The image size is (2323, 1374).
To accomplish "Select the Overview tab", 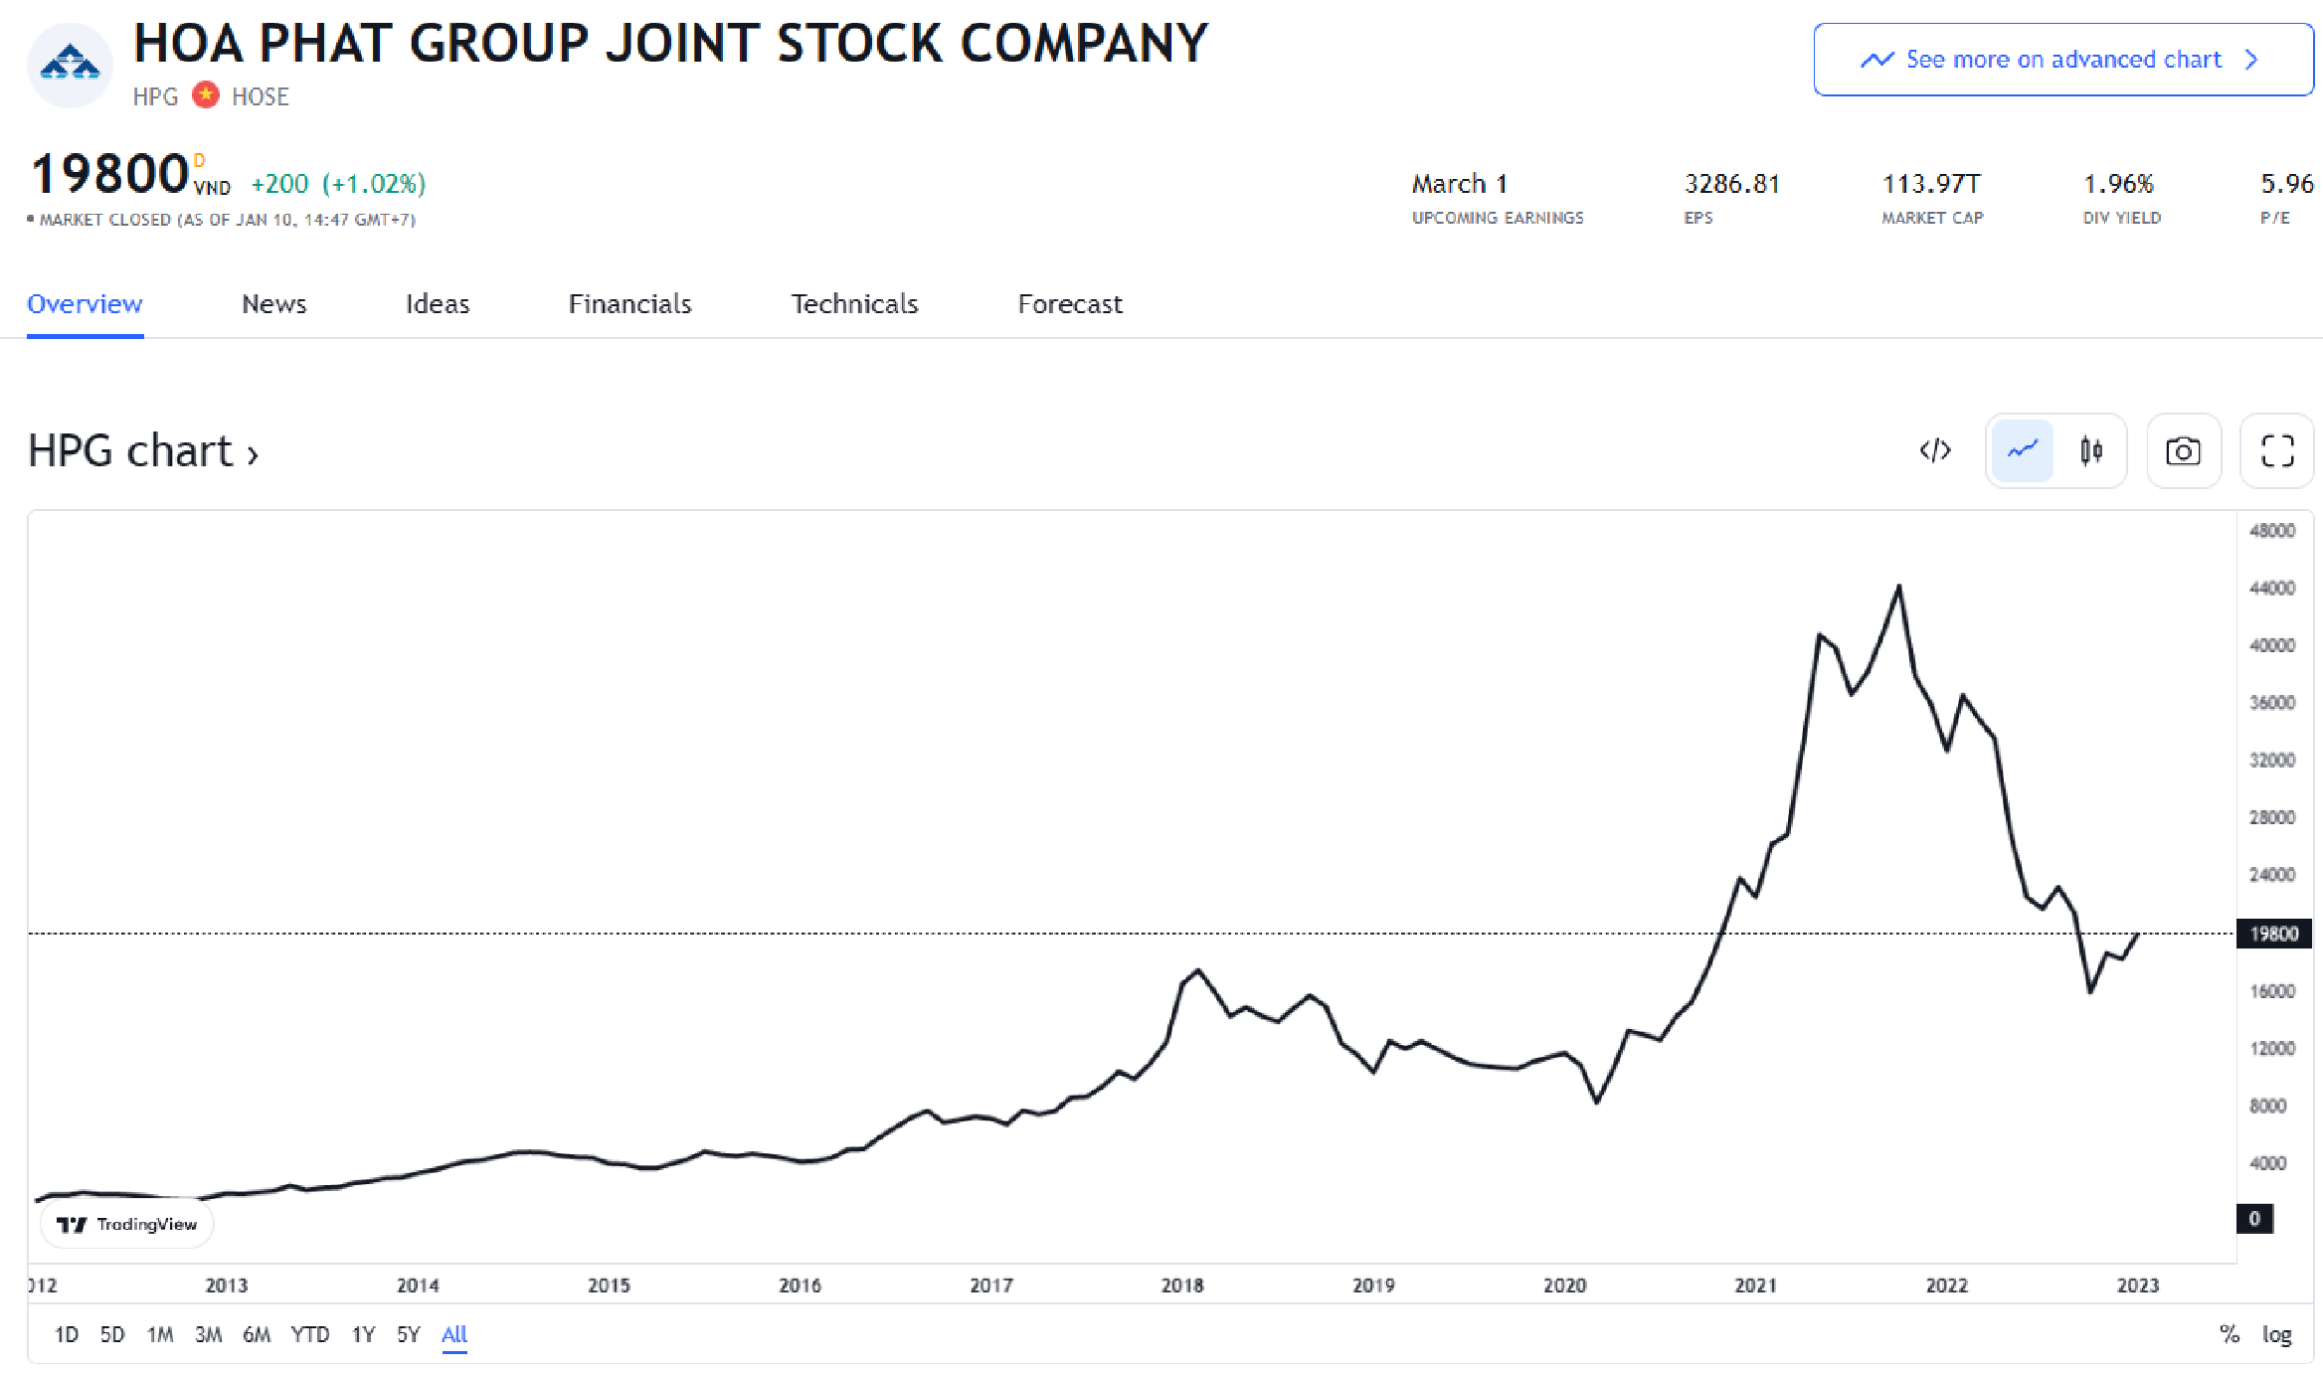I will (85, 304).
